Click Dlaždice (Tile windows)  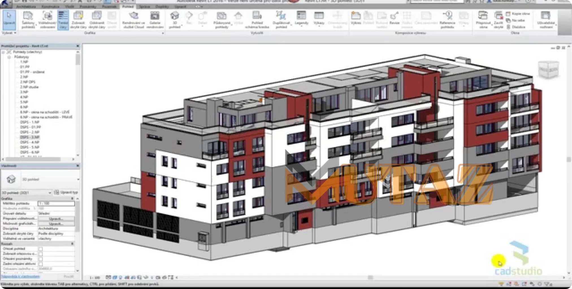(x=516, y=27)
